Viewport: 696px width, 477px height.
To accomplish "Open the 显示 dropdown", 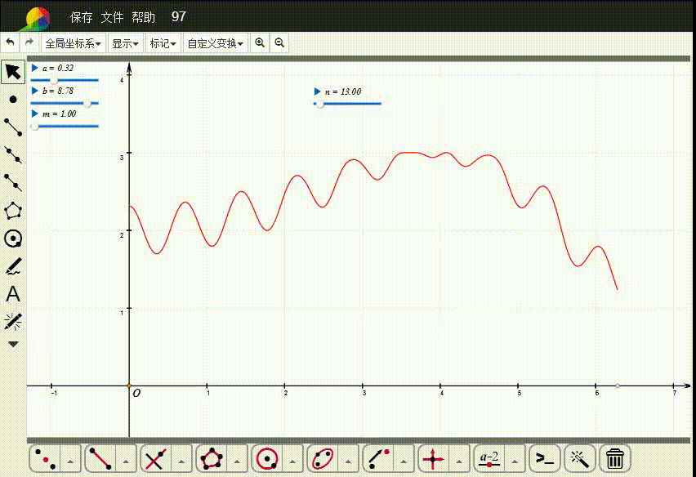I will [x=125, y=43].
